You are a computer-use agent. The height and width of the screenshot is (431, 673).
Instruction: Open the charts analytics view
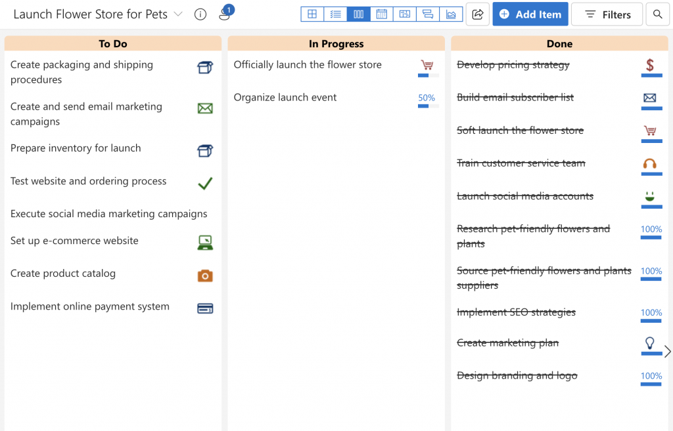452,14
